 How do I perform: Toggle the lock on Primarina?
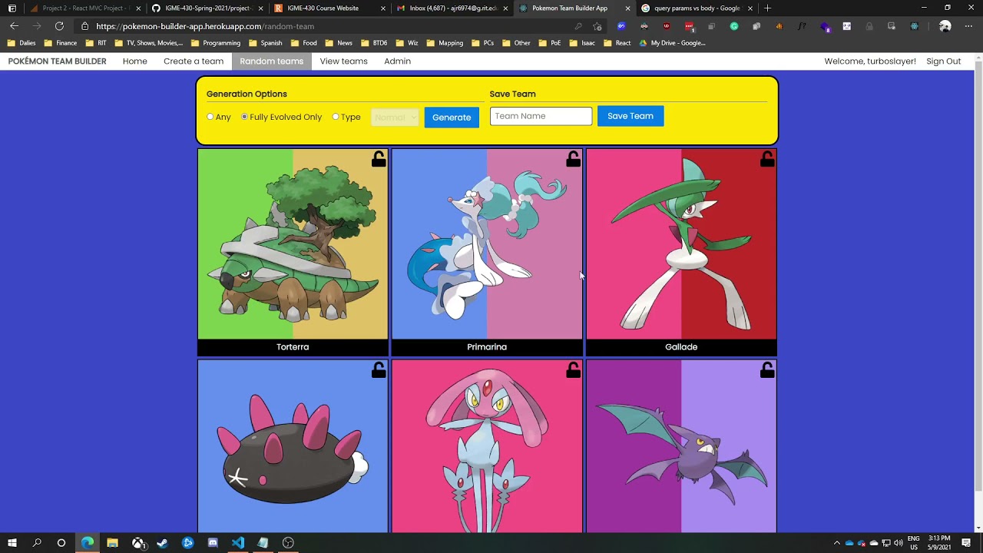(x=573, y=159)
